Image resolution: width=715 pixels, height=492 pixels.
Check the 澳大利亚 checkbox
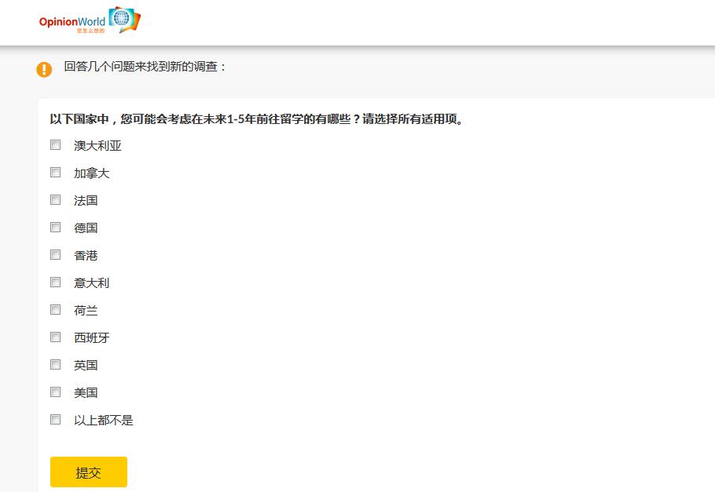click(x=55, y=144)
